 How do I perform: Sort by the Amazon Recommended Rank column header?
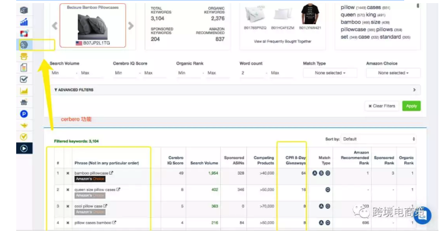pyautogui.click(x=355, y=158)
